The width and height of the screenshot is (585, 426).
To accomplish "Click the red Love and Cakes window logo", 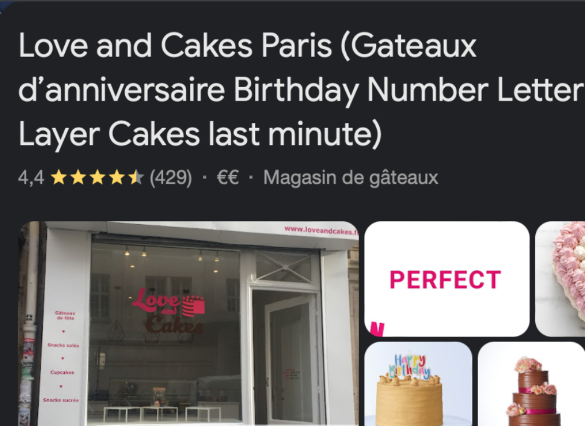I will 168,310.
